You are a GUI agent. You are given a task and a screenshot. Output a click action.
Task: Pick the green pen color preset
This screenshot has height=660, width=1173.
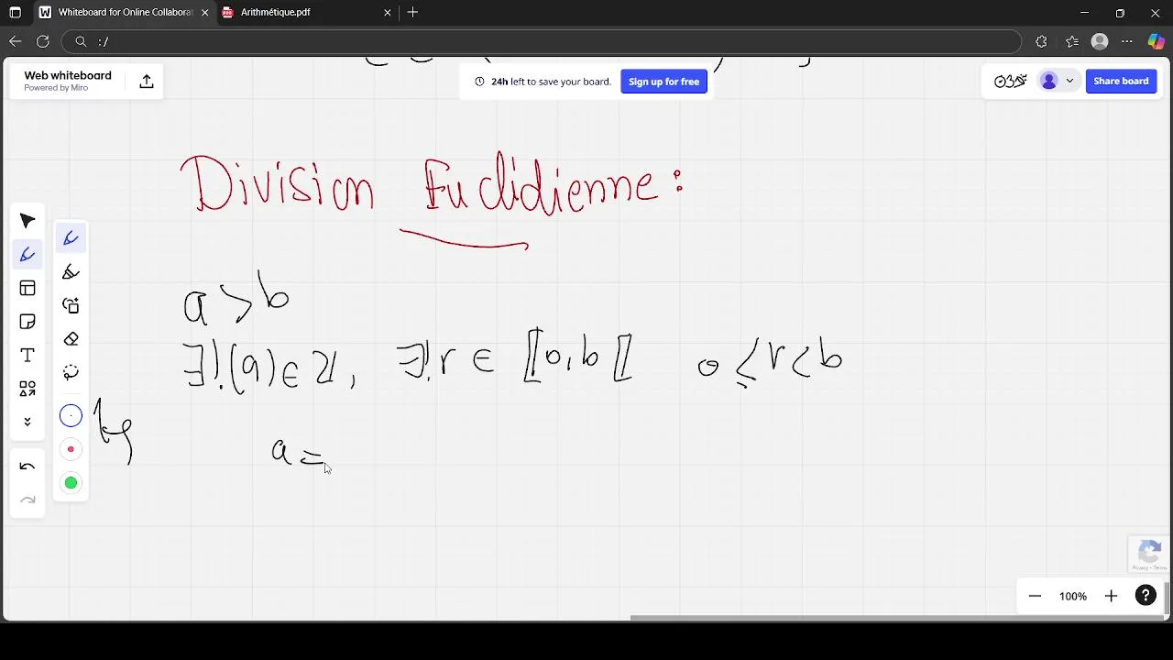(x=71, y=483)
